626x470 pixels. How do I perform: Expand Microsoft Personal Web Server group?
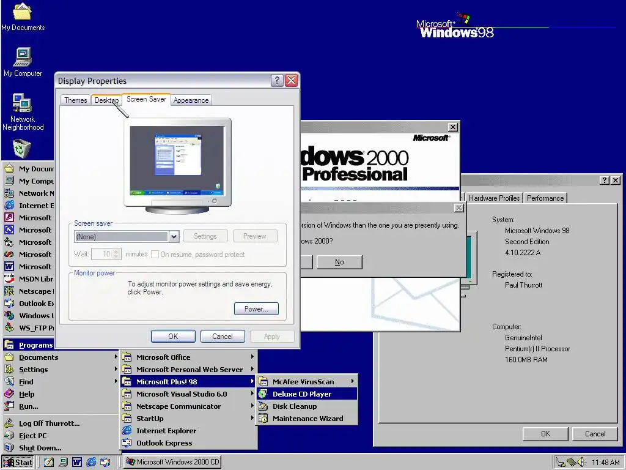[x=188, y=370]
